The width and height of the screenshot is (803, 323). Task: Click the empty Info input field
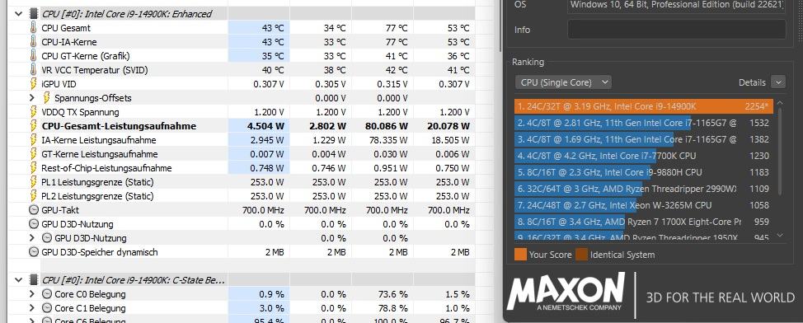677,30
